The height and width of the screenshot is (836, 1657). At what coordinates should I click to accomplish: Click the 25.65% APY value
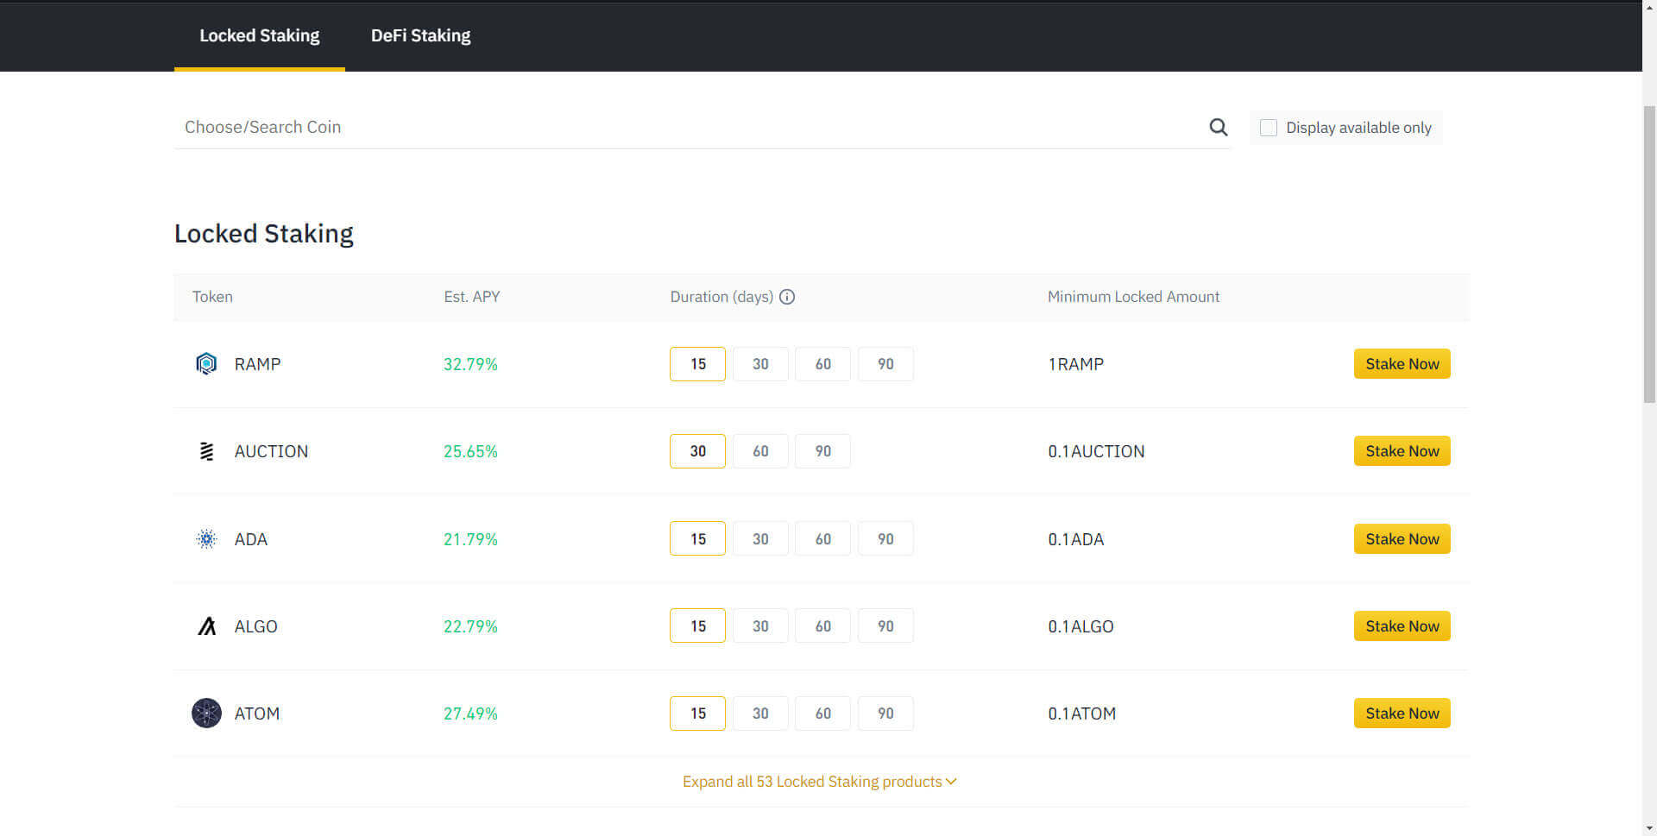point(470,451)
